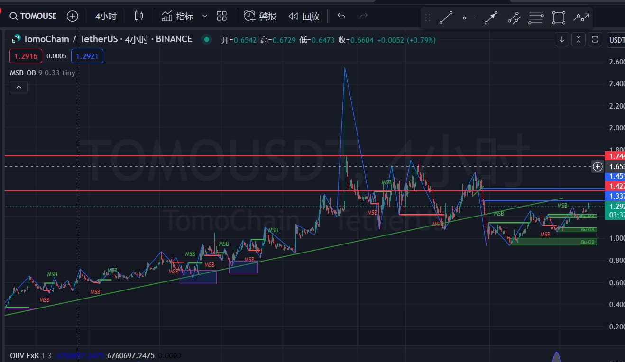
Task: Open the 指标 indicators dialog
Action: [x=177, y=17]
